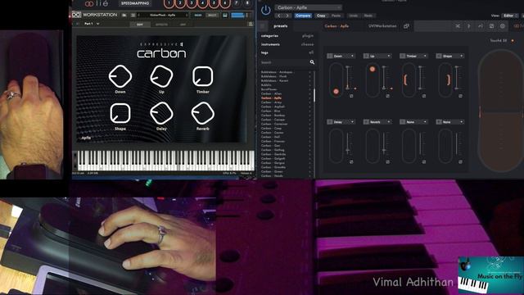Open the View 'Editor' dropdown
The height and width of the screenshot is (295, 524).
point(509,16)
